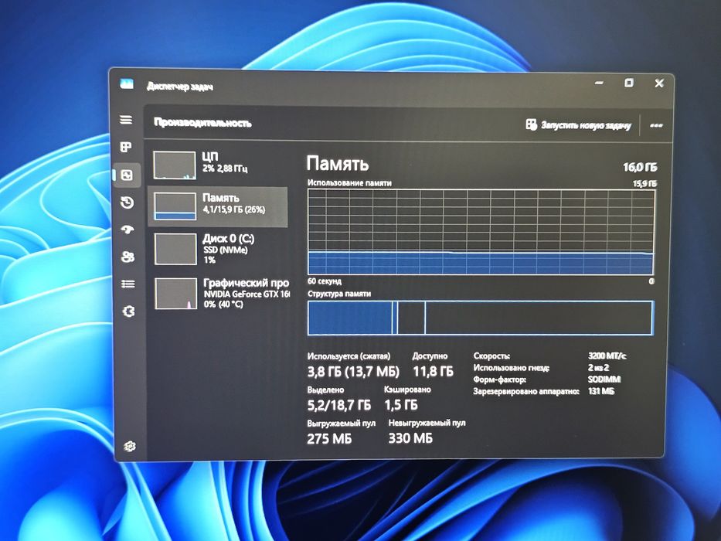Click the 'Диспетчер задач' window title
Screen dimensions: 721x541
click(x=180, y=87)
